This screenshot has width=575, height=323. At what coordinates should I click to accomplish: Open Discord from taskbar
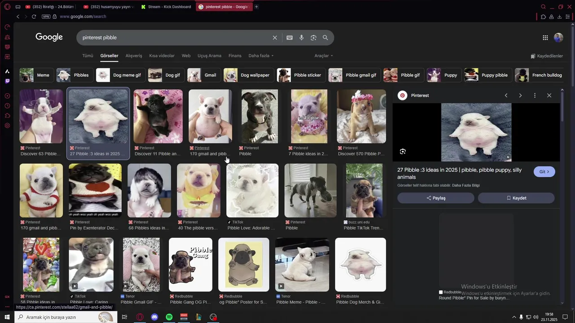[x=155, y=317]
